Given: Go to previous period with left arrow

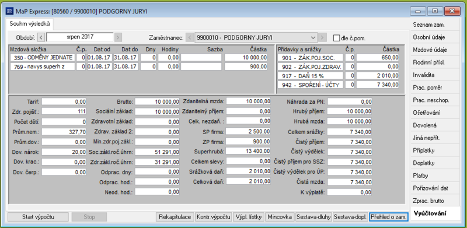Looking at the screenshot, I should [41, 37].
